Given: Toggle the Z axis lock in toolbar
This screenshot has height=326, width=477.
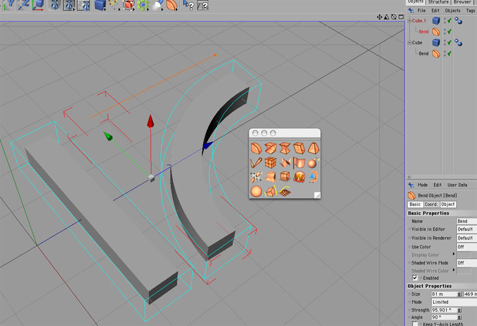Looking at the screenshot, I should [23, 5].
